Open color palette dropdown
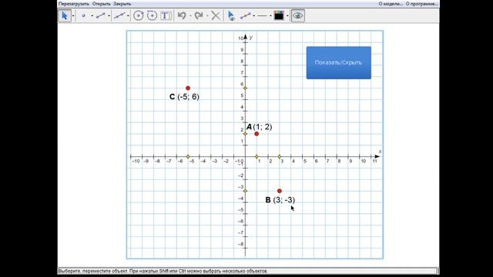 coord(287,15)
